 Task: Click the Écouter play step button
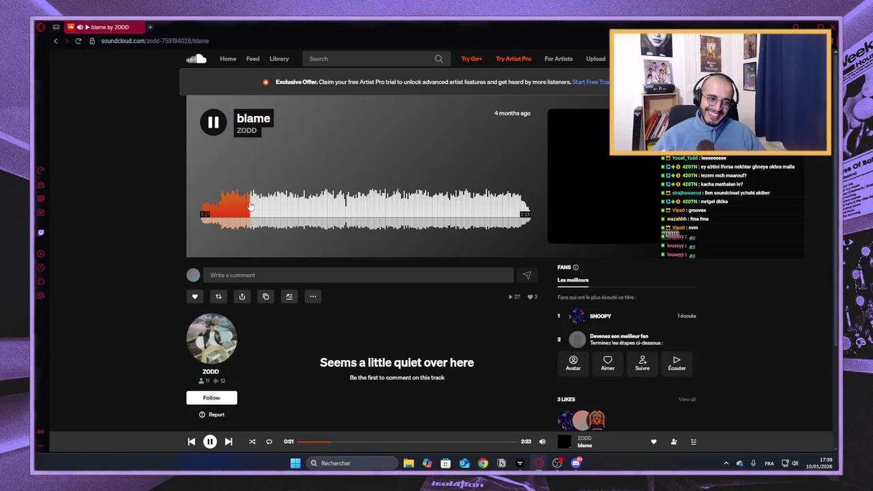677,363
